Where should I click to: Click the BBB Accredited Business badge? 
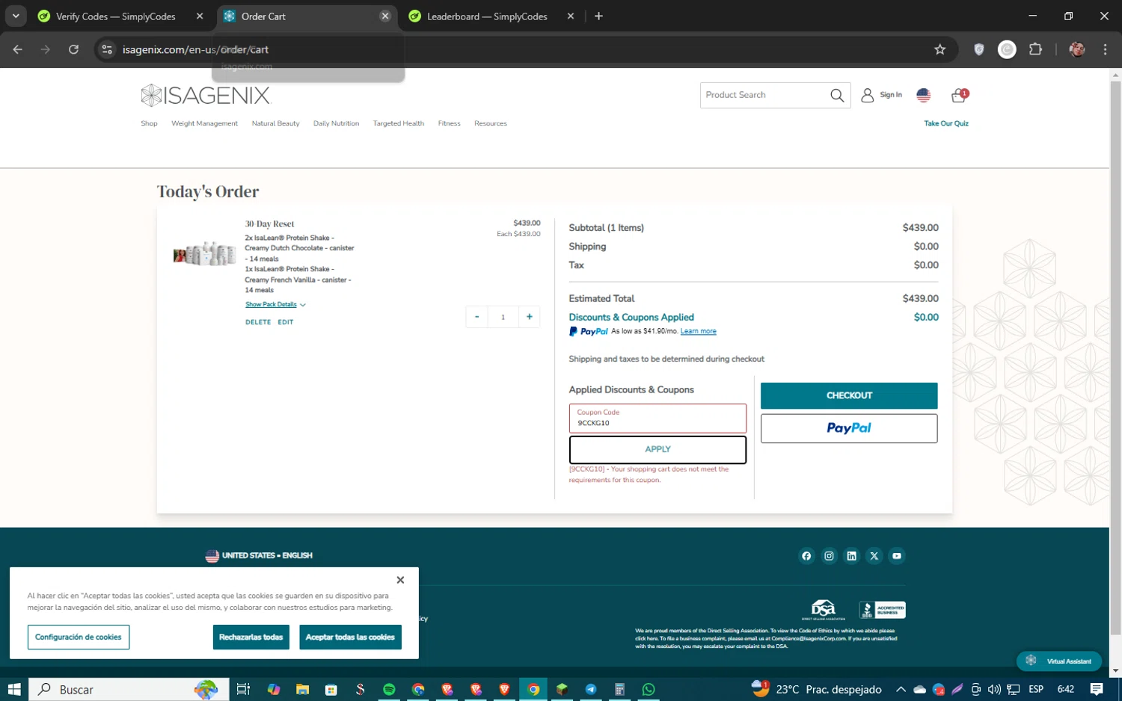882,610
